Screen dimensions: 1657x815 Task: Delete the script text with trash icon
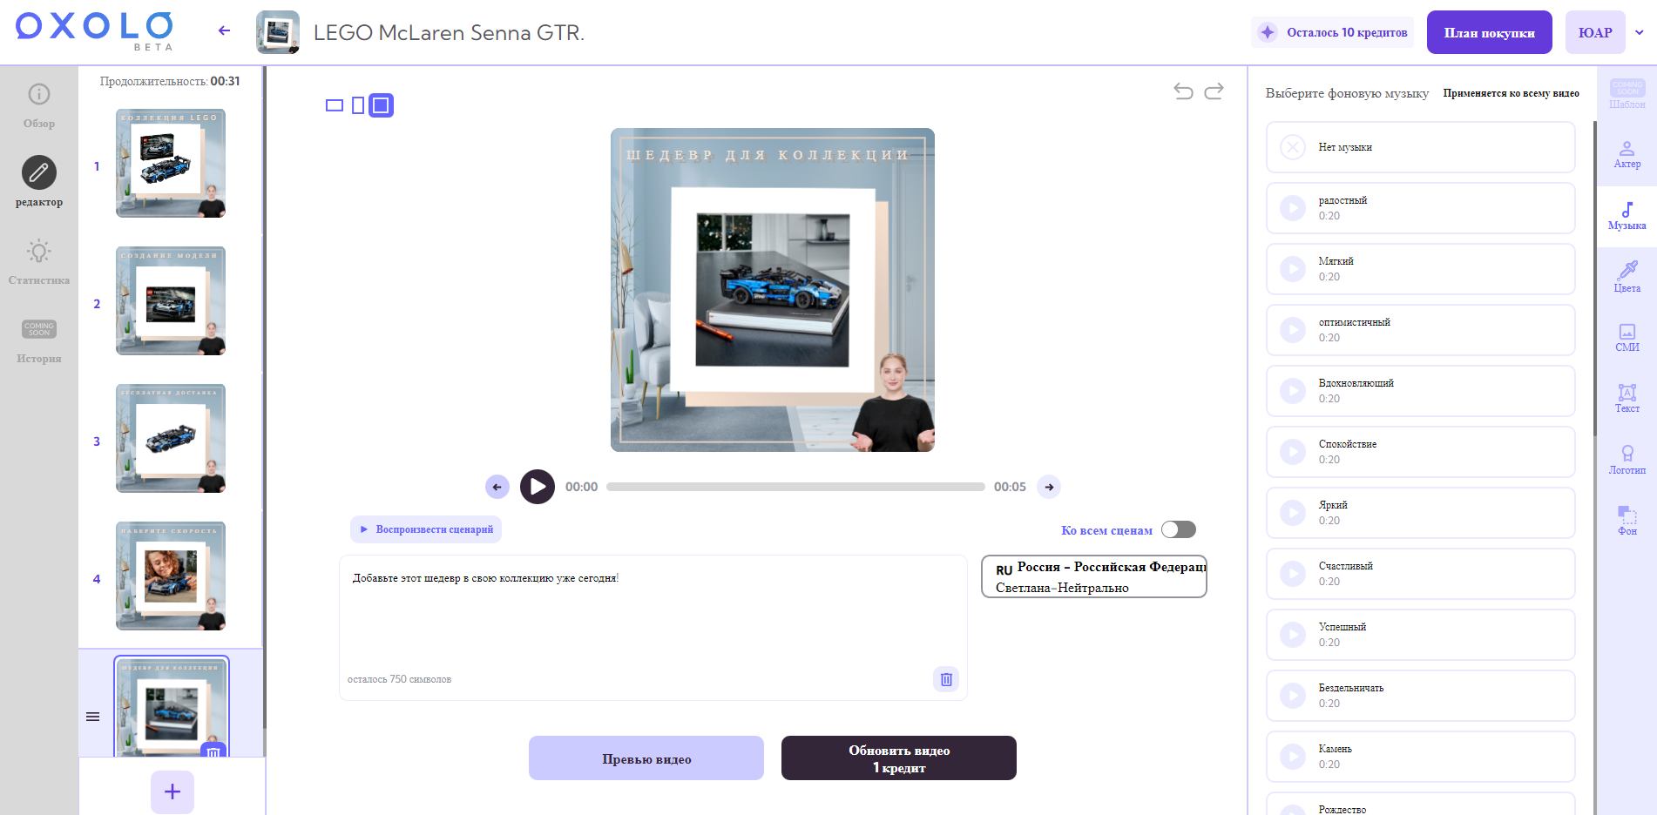point(946,679)
